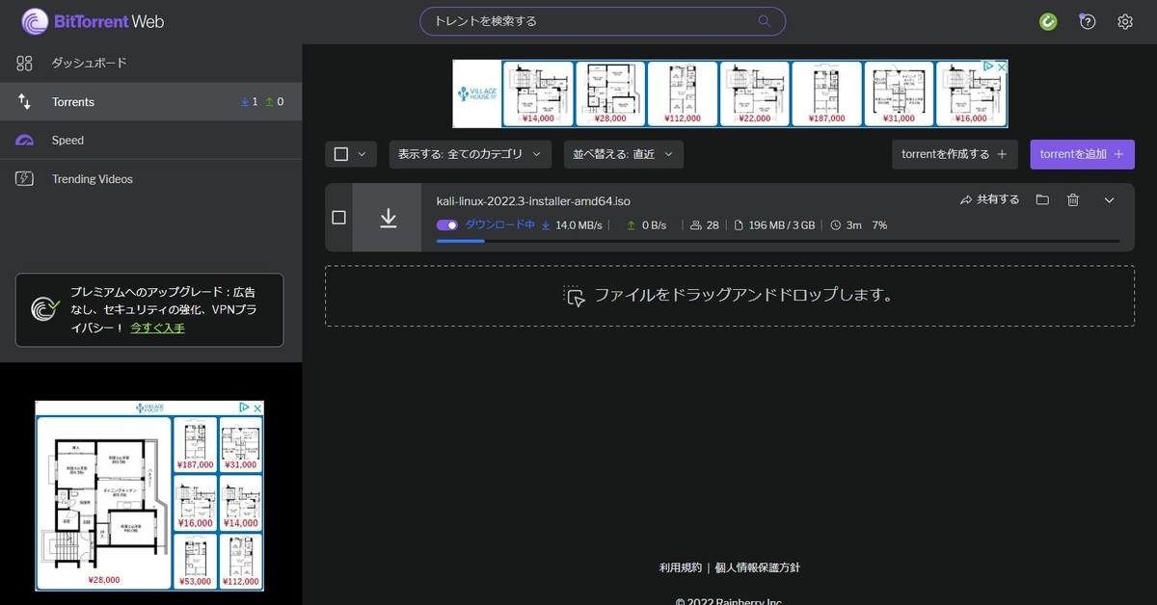The height and width of the screenshot is (605, 1157).
Task: Click the Trending Videos lightning icon
Action: tap(25, 178)
